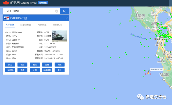The image size is (172, 105).
Task: Close the EVER FRONT info panel
Action: click(66, 18)
